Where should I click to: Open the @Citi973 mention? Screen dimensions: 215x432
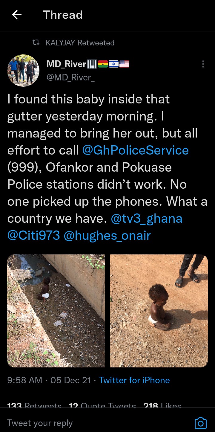click(x=34, y=236)
